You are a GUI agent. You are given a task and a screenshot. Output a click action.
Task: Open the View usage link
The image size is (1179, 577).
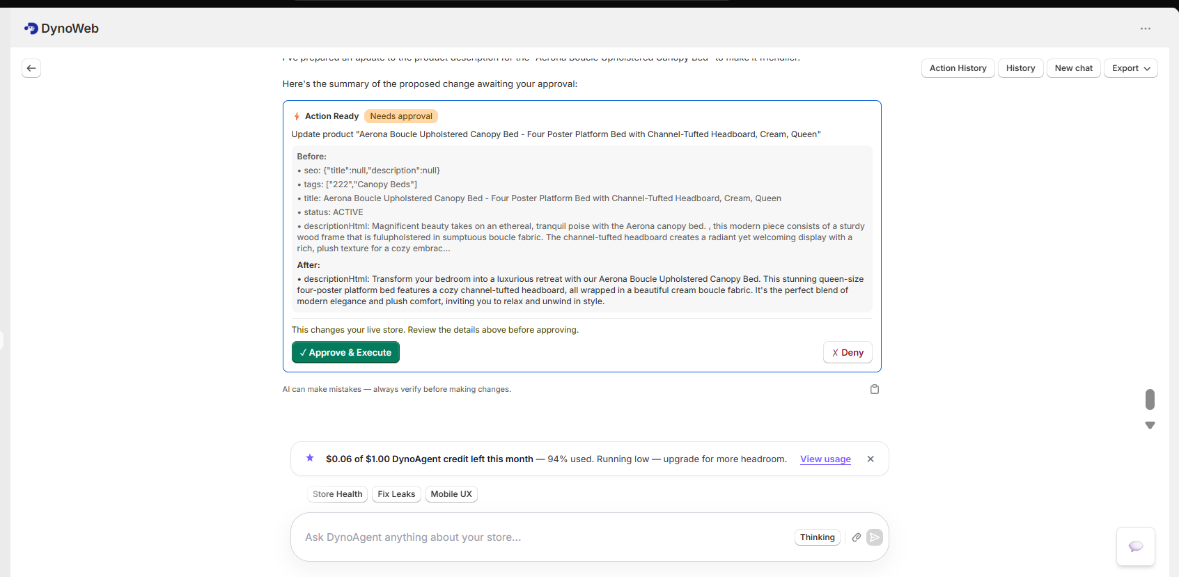[x=825, y=459]
